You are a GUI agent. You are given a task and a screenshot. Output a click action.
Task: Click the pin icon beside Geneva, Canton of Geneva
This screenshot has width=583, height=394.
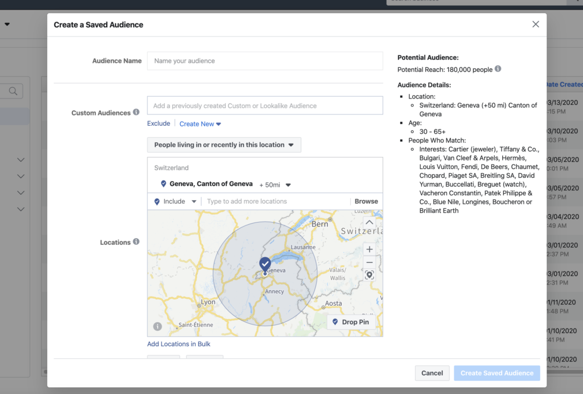coord(163,183)
